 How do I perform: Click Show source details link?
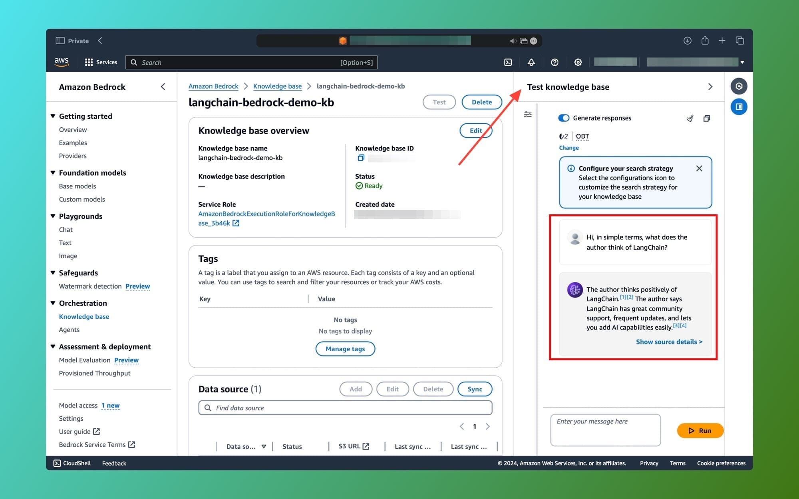click(x=669, y=341)
